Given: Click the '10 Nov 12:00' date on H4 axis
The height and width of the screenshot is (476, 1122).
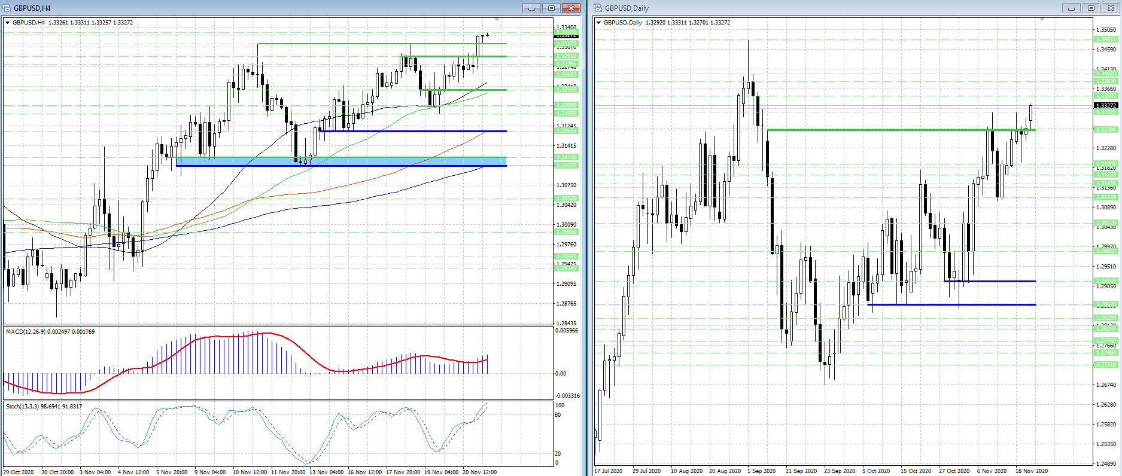Looking at the screenshot, I should click(x=250, y=472).
